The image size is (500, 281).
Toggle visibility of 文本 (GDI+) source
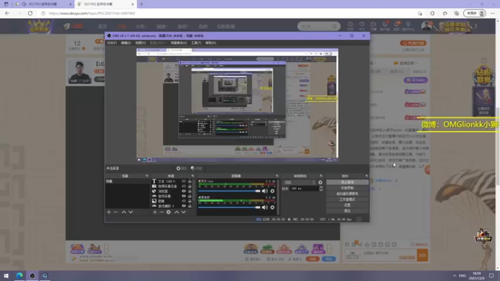[x=184, y=181]
